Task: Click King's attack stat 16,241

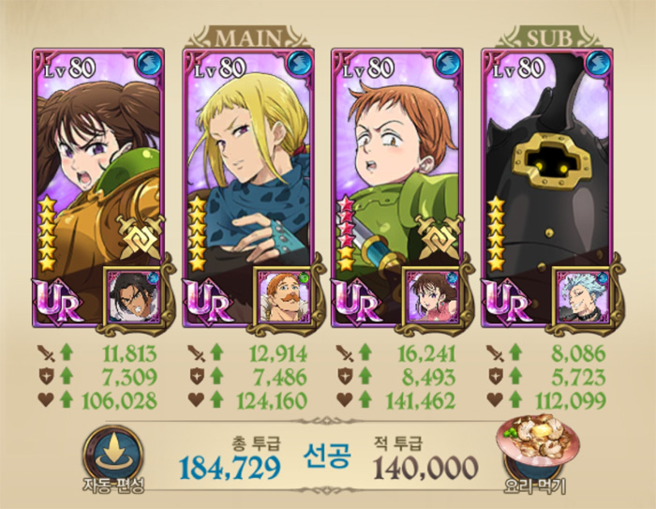Action: (426, 353)
